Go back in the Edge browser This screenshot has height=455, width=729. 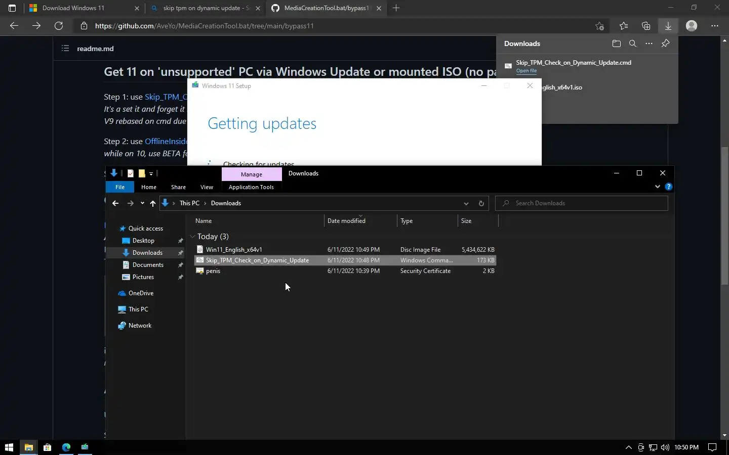[14, 26]
